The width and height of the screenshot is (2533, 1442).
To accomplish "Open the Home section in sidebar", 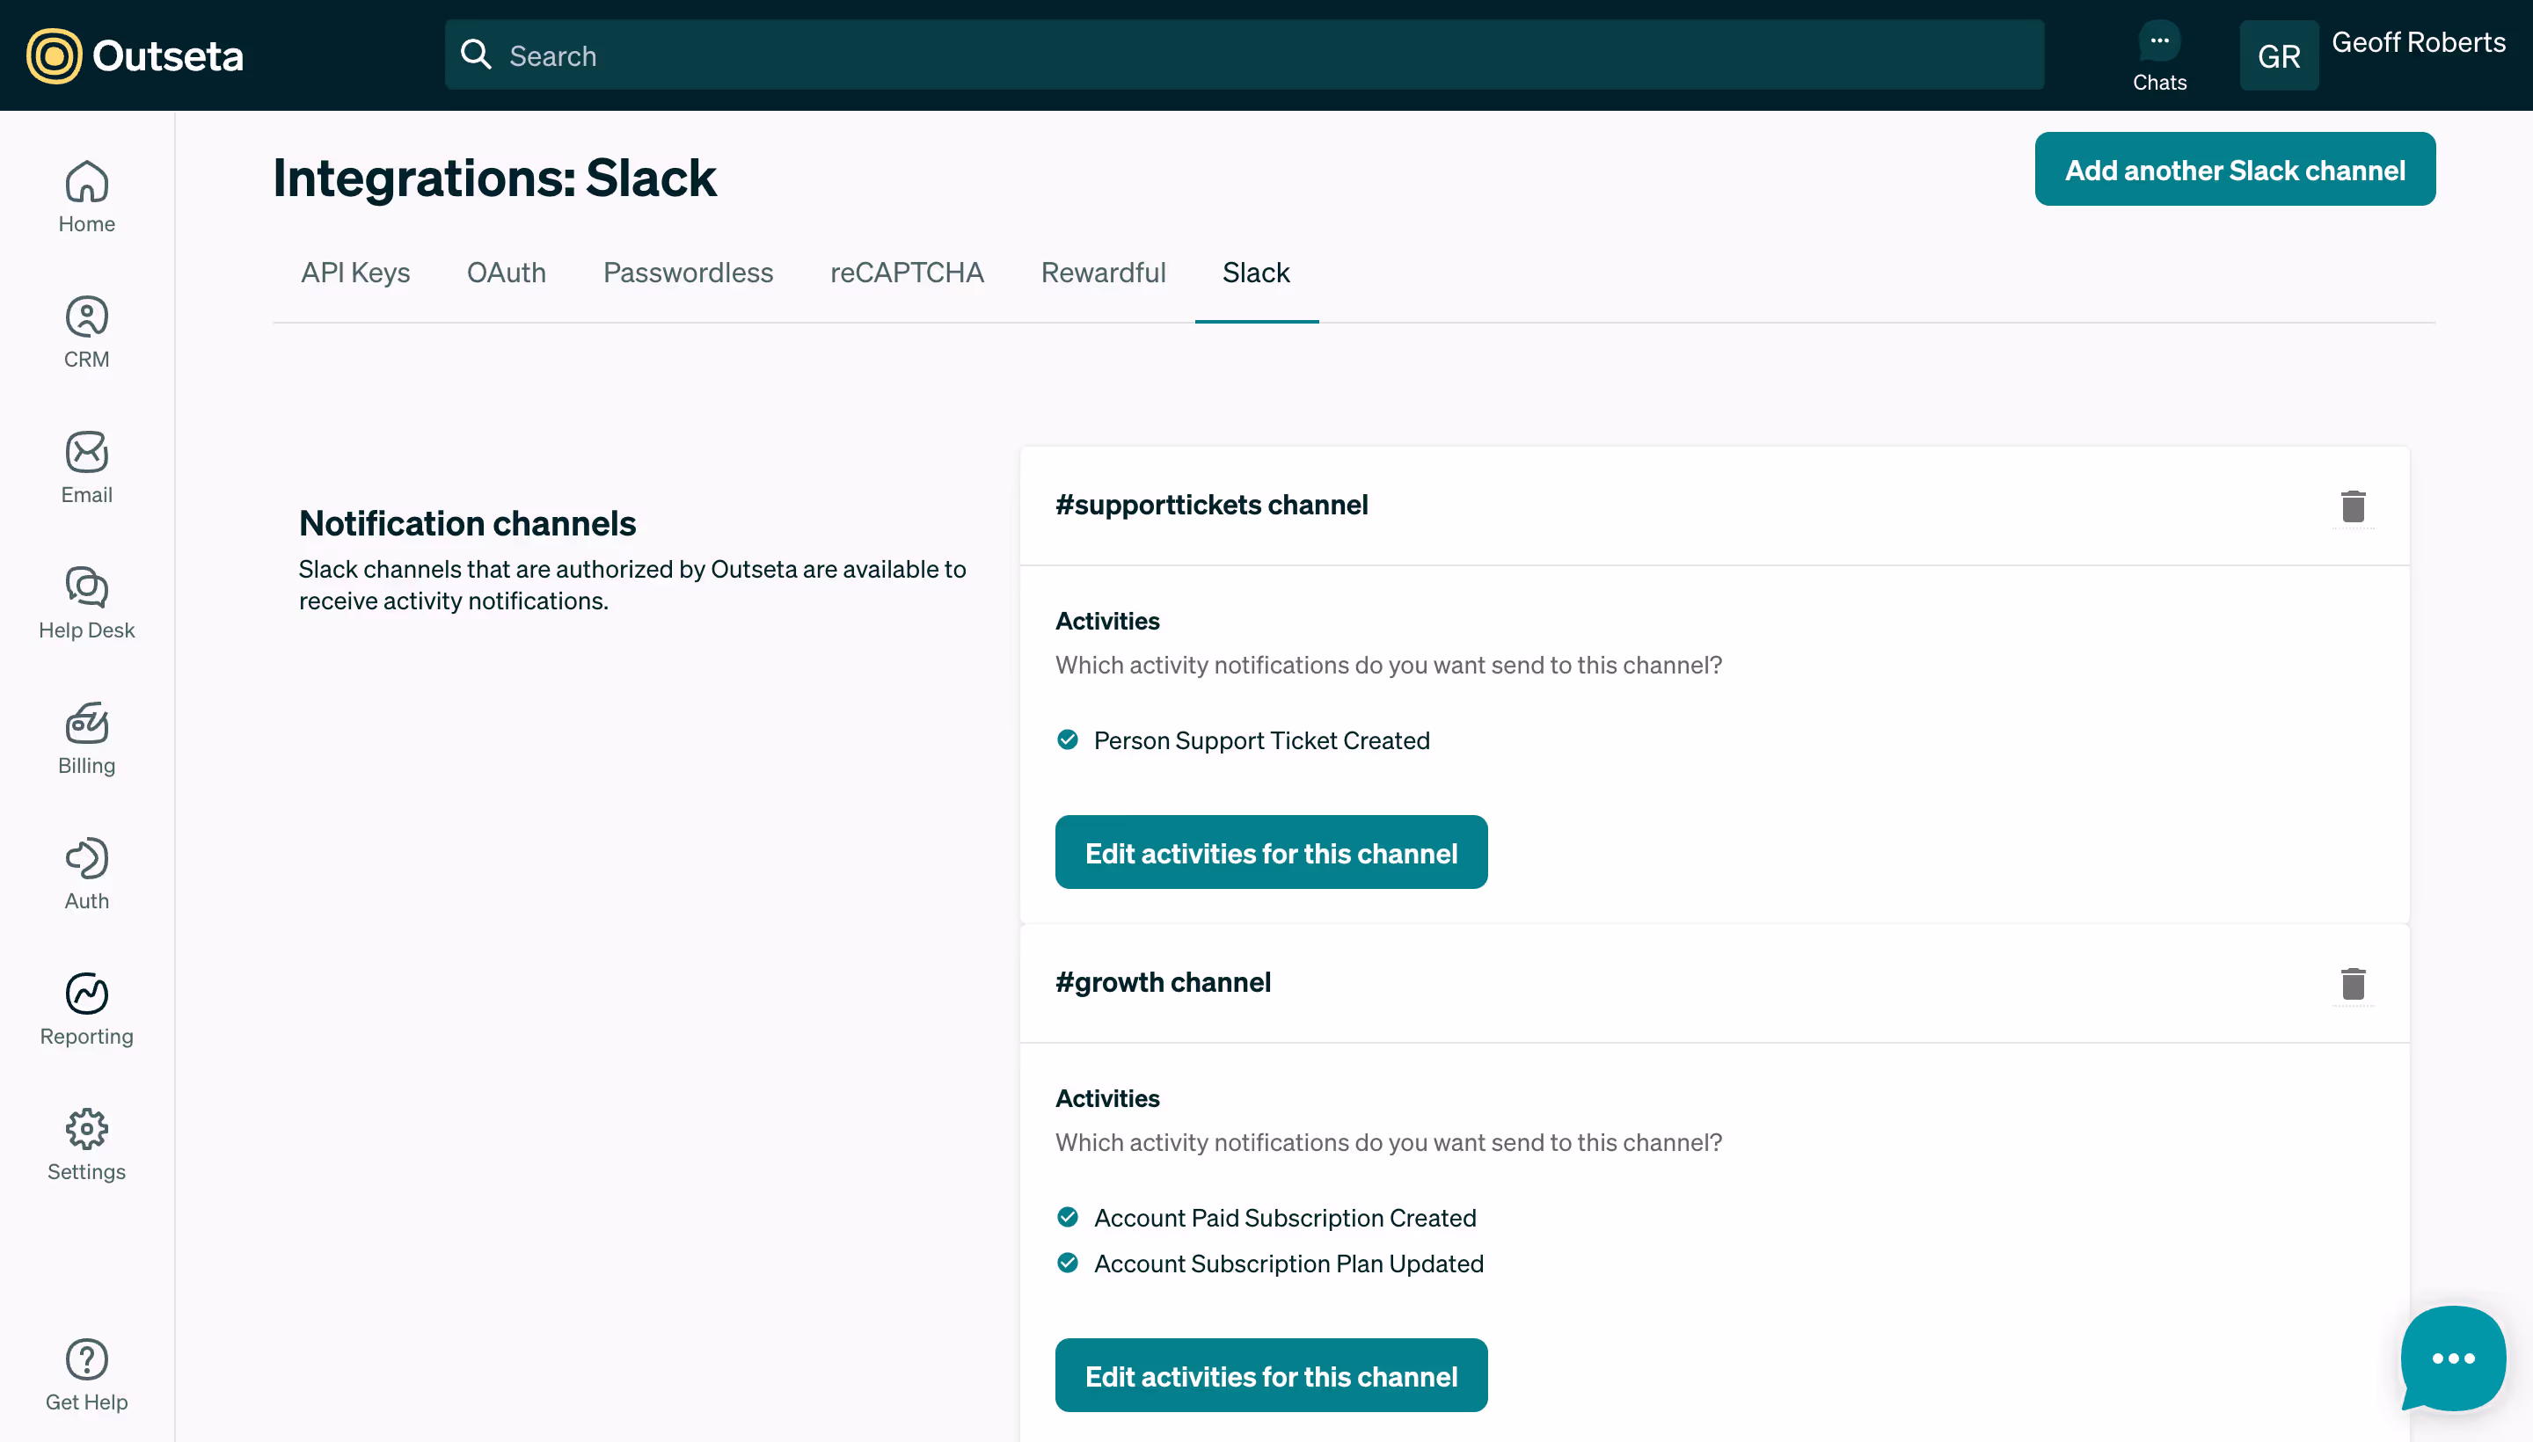I will [x=86, y=196].
